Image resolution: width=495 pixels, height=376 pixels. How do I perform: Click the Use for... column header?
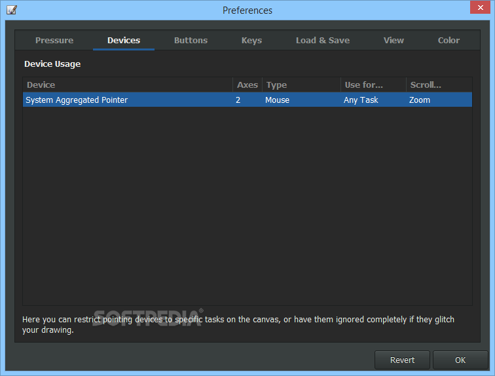pyautogui.click(x=373, y=85)
